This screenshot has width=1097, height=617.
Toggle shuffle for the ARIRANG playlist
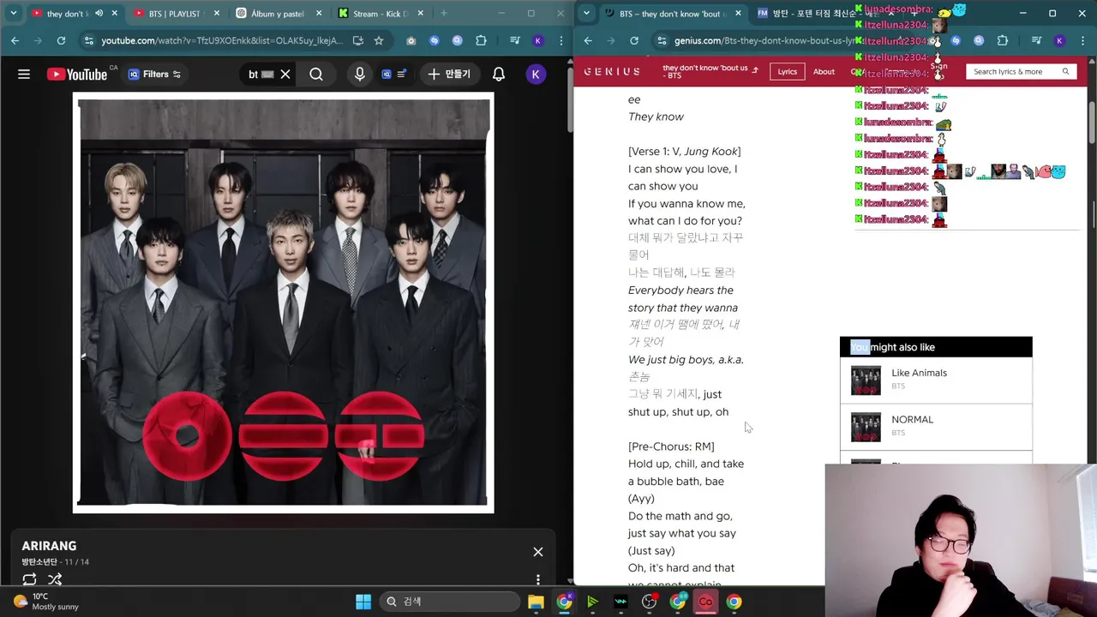coord(55,579)
